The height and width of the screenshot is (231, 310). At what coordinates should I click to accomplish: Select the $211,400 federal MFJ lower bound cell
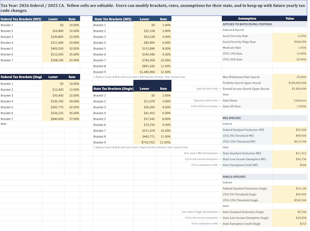[53, 43]
